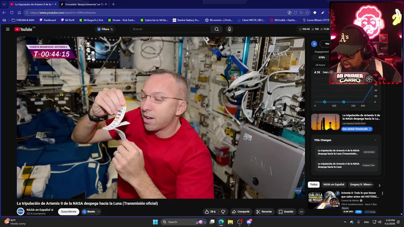The image size is (404, 227).
Task: Open the Artemis II recommended video thumbnail
Action: (x=324, y=200)
